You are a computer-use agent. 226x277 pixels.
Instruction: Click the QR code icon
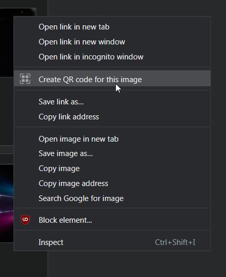(25, 79)
